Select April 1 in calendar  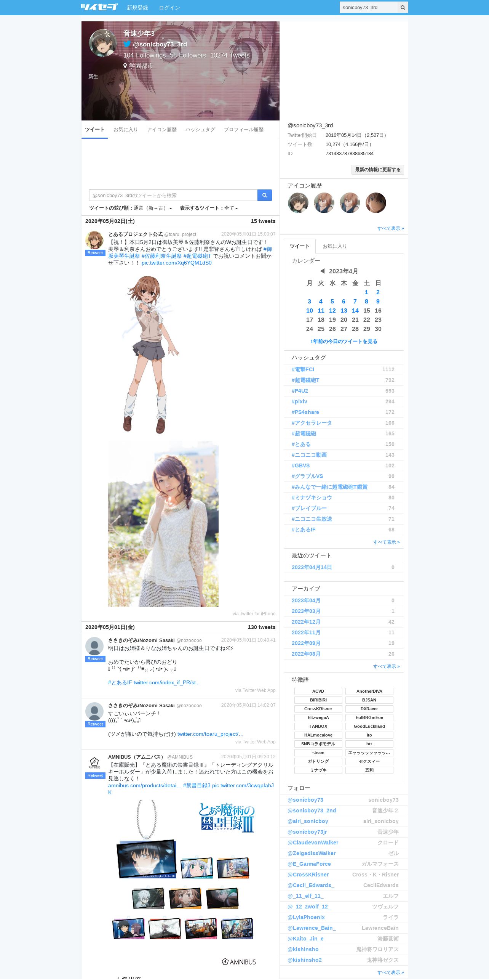point(366,292)
